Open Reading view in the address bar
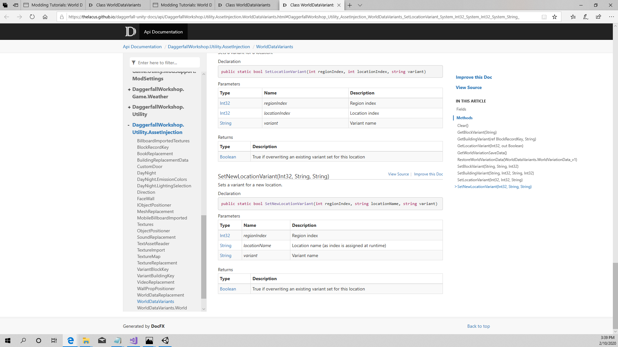 point(544,17)
